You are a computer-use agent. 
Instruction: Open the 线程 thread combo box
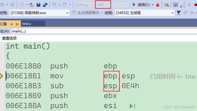145,13
